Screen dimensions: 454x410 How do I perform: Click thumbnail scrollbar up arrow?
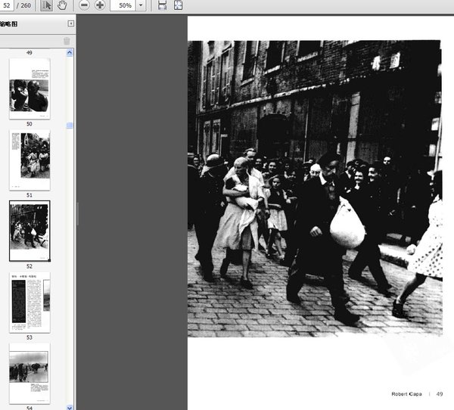click(70, 53)
